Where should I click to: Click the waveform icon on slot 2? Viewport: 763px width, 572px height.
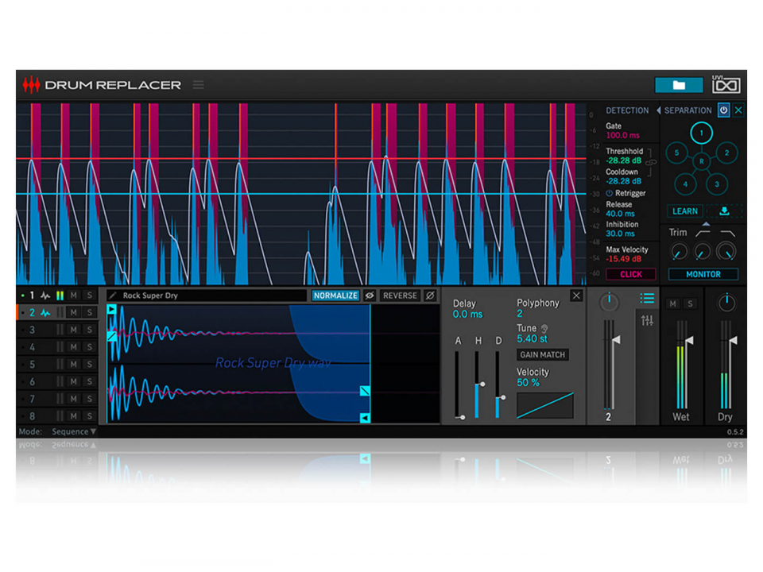click(x=45, y=313)
